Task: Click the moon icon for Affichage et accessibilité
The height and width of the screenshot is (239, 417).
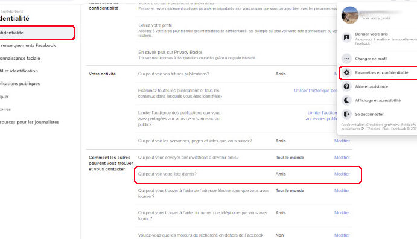Action: coord(346,100)
